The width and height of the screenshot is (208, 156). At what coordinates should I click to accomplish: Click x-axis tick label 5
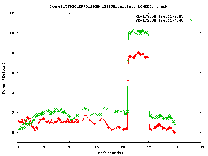click(44, 147)
